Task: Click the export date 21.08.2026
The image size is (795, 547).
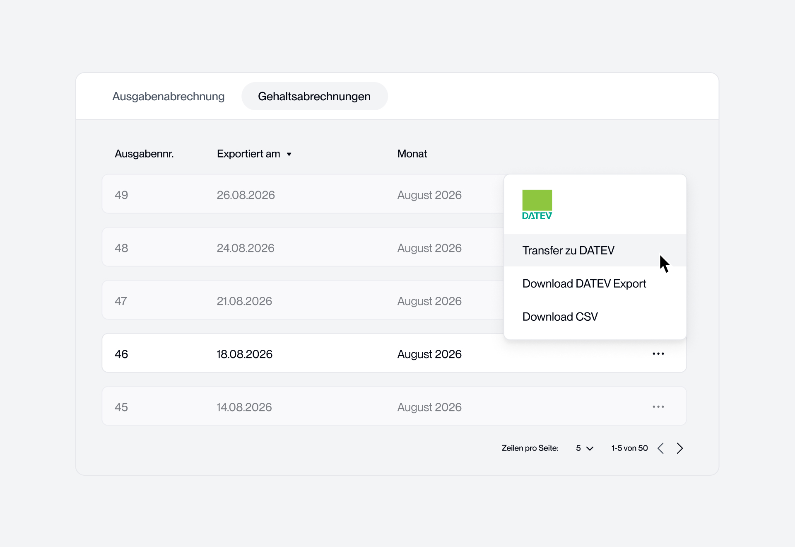Action: click(x=244, y=301)
